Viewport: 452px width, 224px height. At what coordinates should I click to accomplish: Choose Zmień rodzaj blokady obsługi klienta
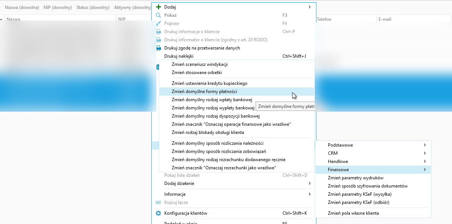coord(237,132)
